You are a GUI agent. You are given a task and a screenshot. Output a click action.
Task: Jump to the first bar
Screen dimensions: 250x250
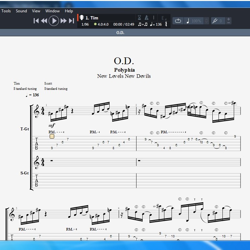(36, 21)
